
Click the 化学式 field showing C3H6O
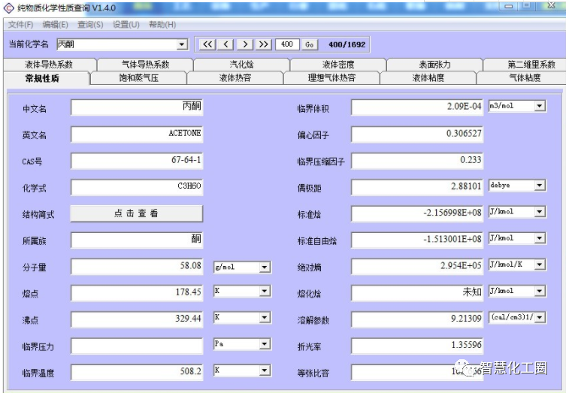137,187
